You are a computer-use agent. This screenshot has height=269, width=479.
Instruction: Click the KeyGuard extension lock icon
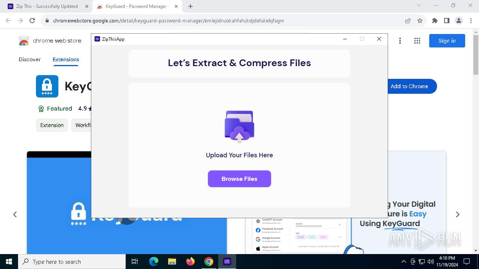(x=47, y=86)
